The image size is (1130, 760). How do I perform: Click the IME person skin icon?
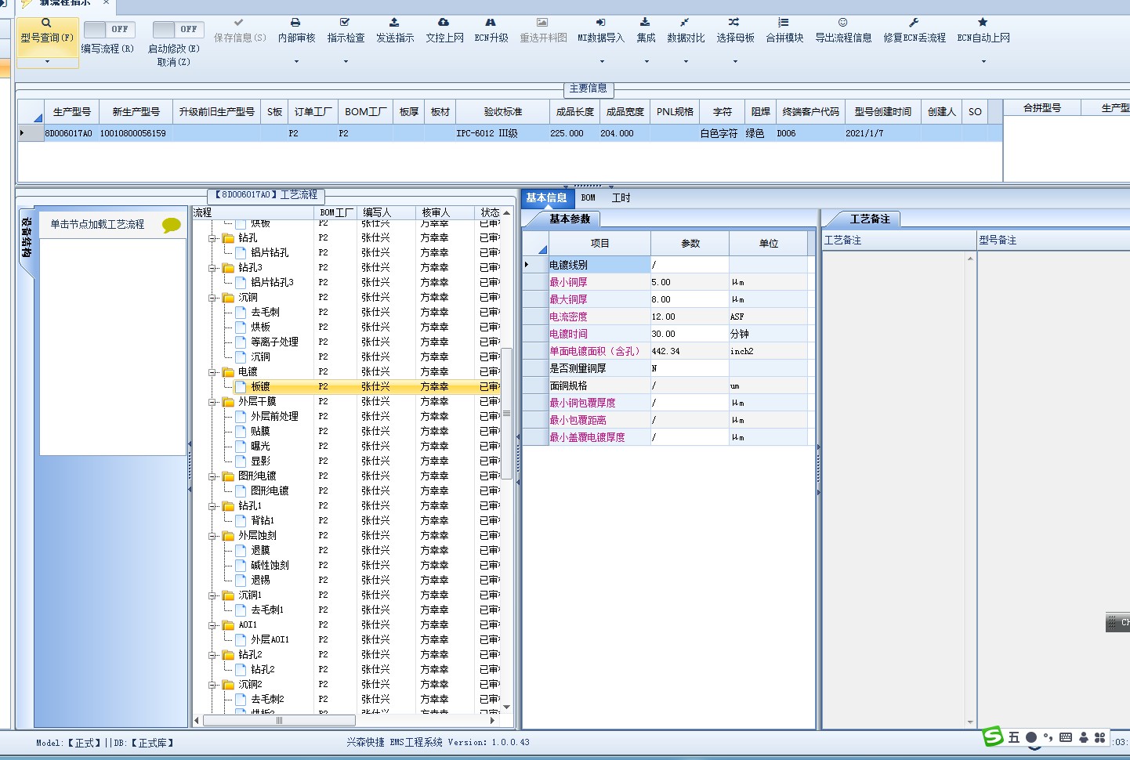click(1084, 737)
